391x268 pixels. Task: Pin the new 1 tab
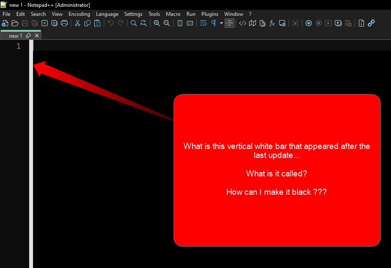28,36
